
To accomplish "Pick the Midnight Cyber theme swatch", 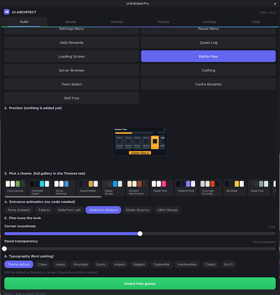I will tap(40, 188).
